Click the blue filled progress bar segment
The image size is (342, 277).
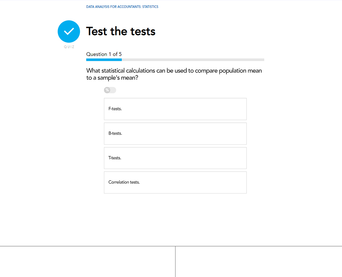(x=104, y=60)
